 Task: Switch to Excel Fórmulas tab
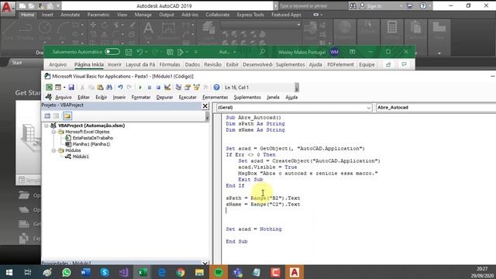[170, 64]
